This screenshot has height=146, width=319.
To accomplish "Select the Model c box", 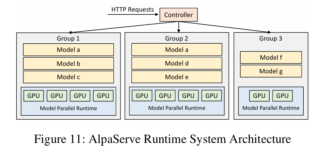I will 68,77.
